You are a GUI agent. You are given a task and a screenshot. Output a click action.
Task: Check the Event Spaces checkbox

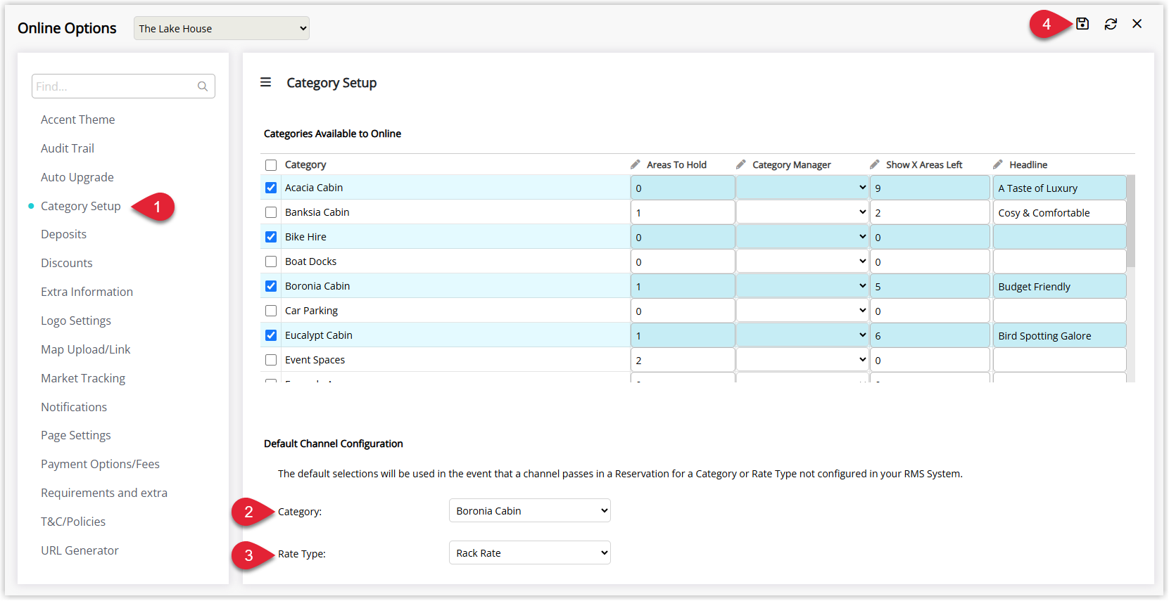[271, 360]
